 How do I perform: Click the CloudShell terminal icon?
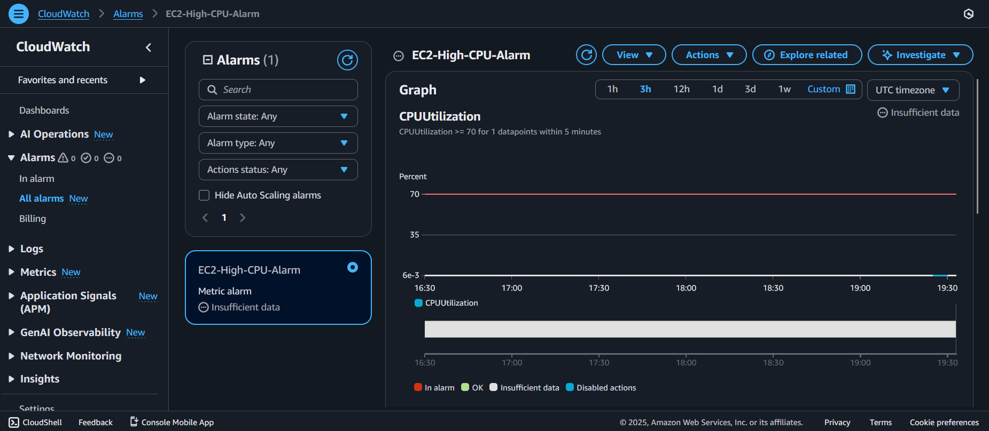(14, 422)
